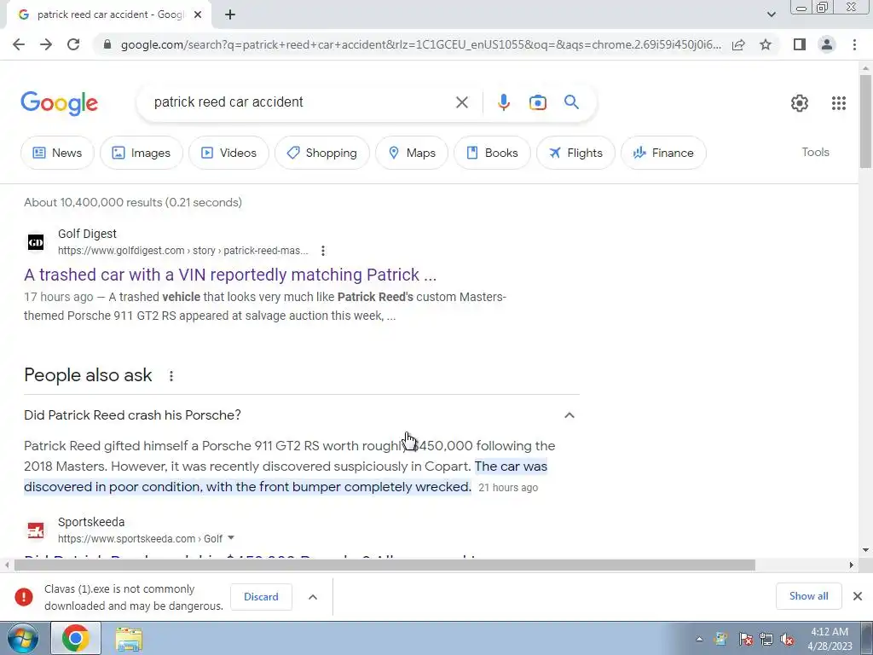Select the Books filter
The image size is (873, 655).
pyautogui.click(x=492, y=153)
